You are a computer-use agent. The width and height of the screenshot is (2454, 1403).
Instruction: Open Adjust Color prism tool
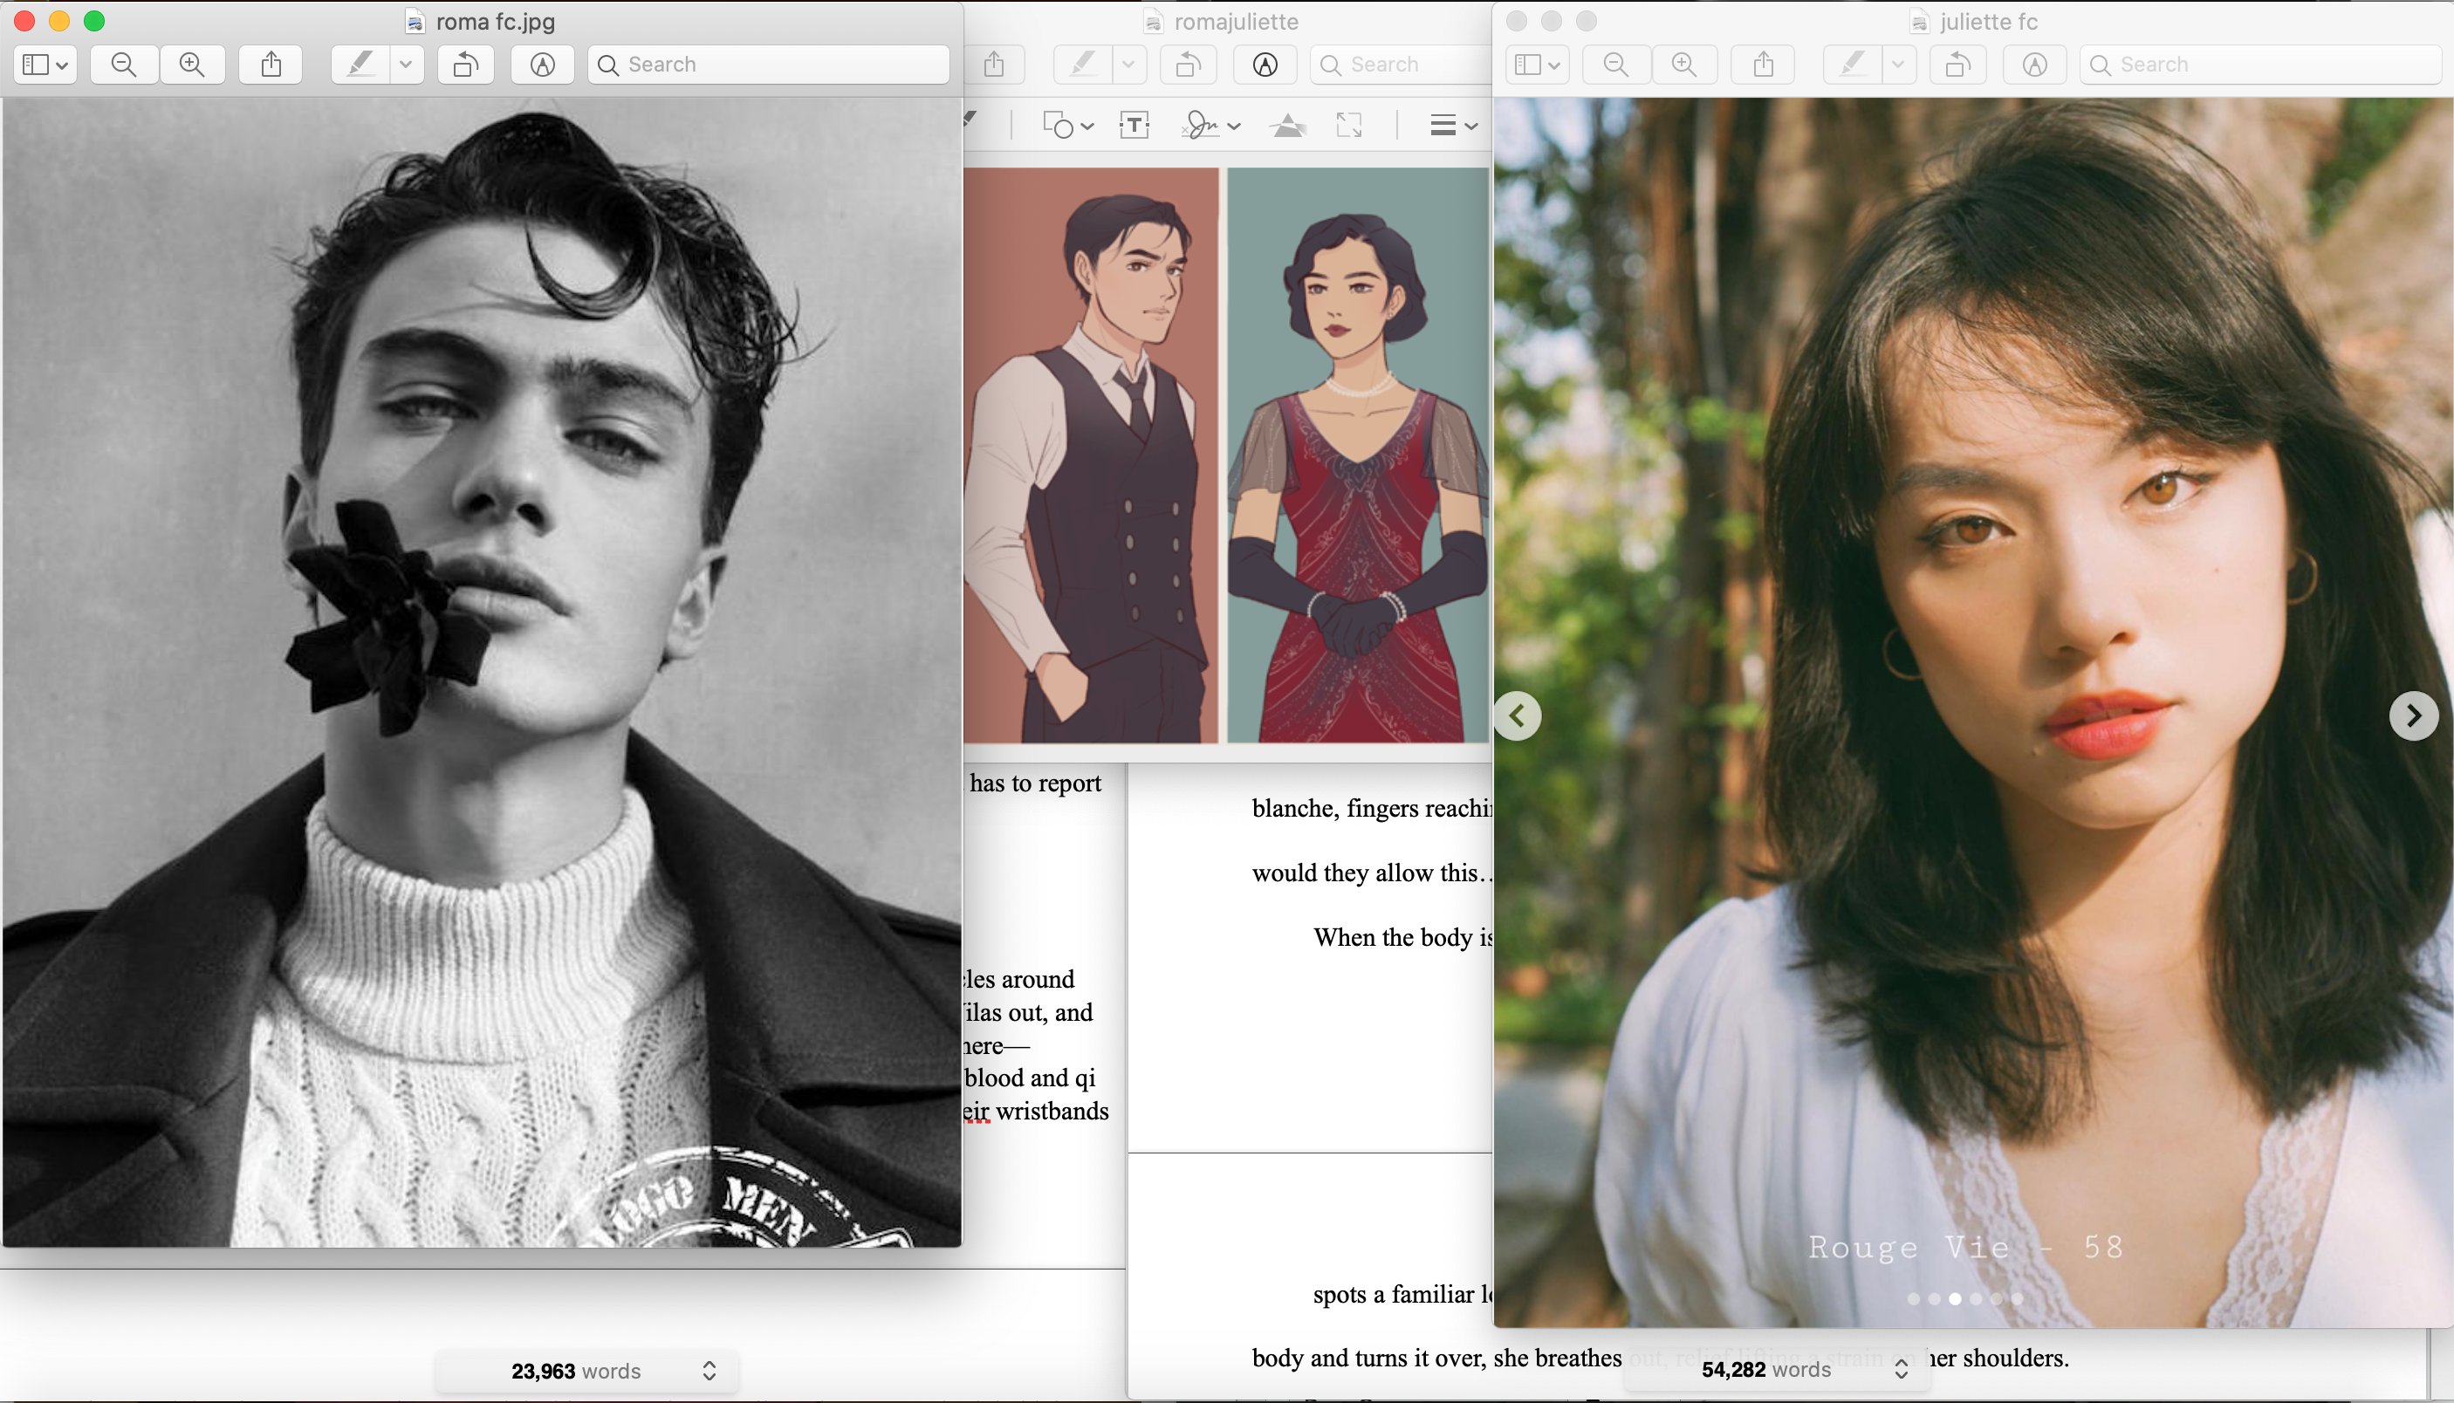click(1288, 126)
